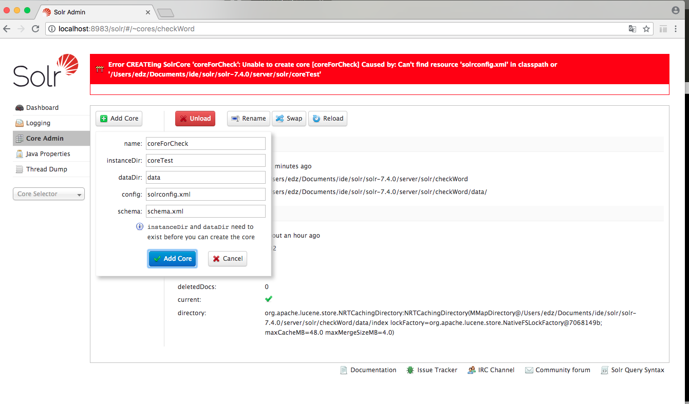
Task: Click the Add Core toolbar button
Action: click(119, 119)
